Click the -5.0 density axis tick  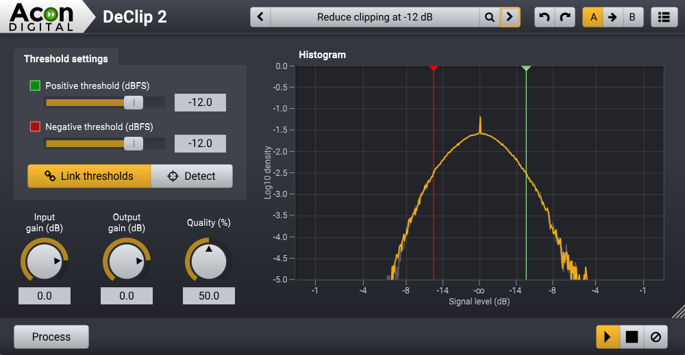280,280
